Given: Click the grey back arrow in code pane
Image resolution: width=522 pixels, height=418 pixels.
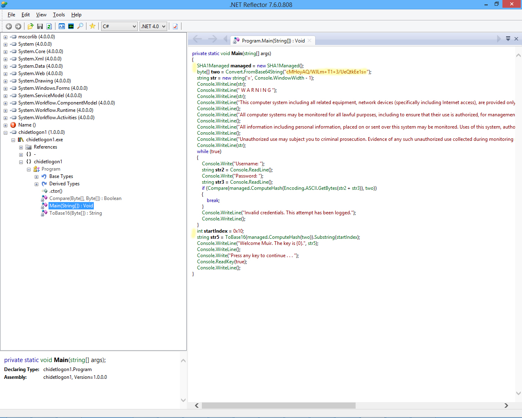Looking at the screenshot, I should click(197, 39).
